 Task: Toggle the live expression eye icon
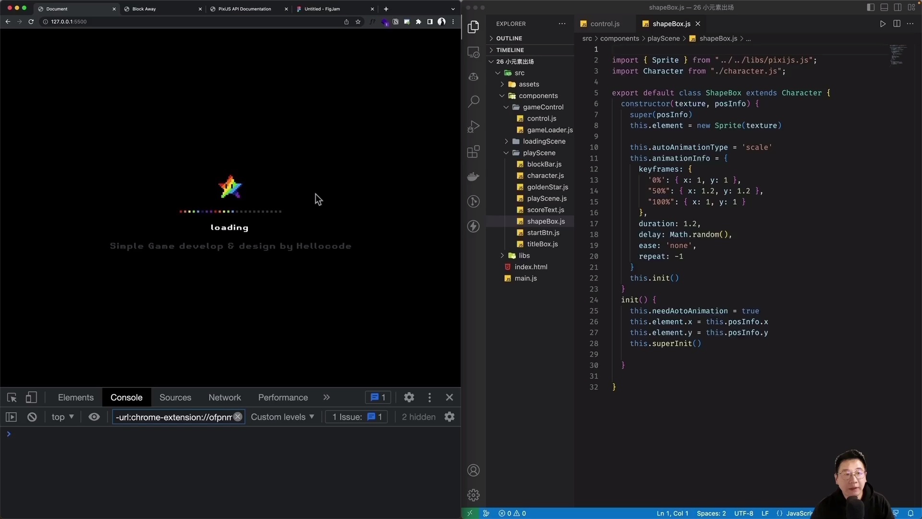(x=94, y=417)
